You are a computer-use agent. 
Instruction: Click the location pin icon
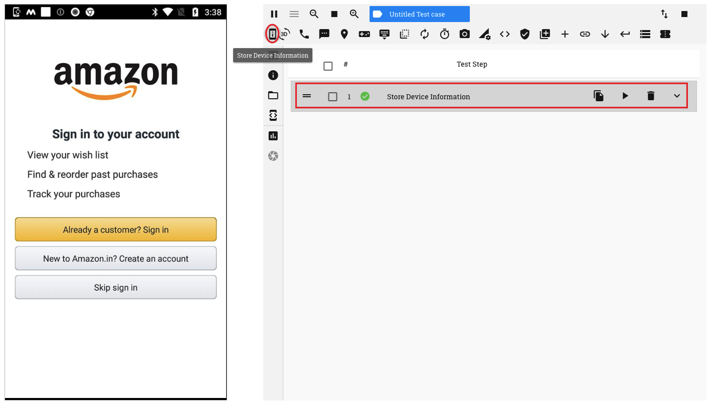point(344,34)
